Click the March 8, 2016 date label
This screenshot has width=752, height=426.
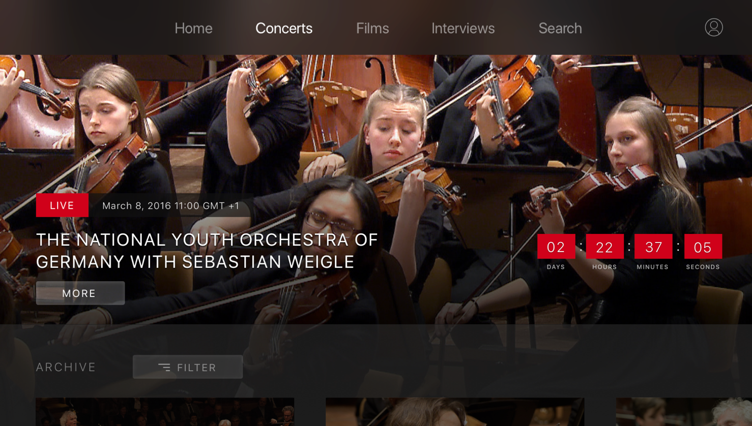tap(170, 206)
